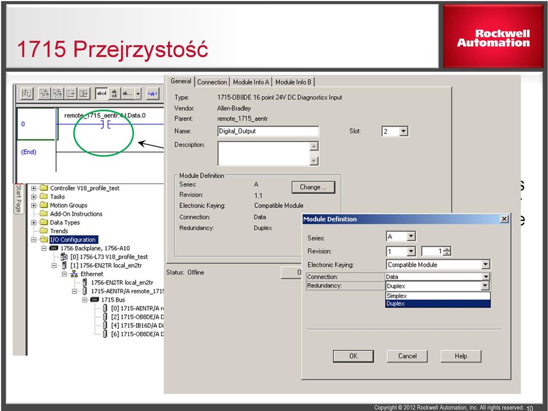The width and height of the screenshot is (548, 411).
Task: Click the Ethernet network icon in tree
Action: point(74,274)
